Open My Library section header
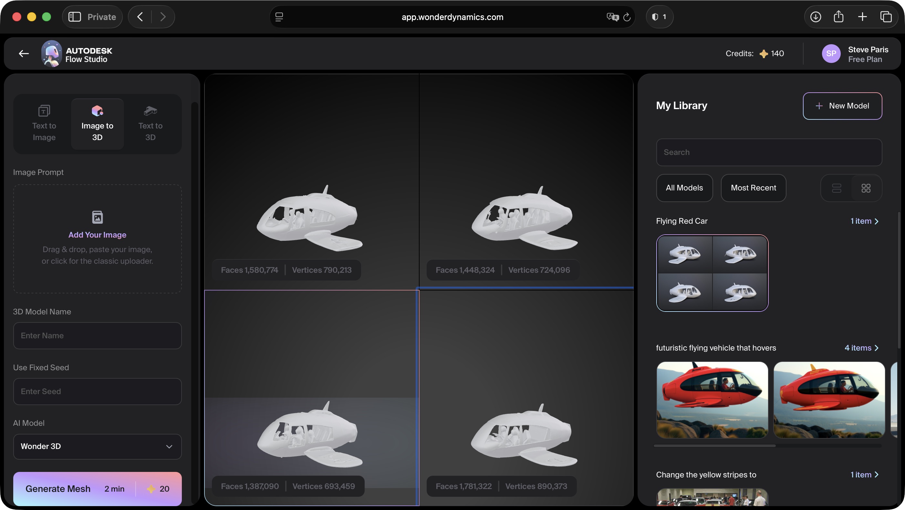905x510 pixels. tap(681, 105)
